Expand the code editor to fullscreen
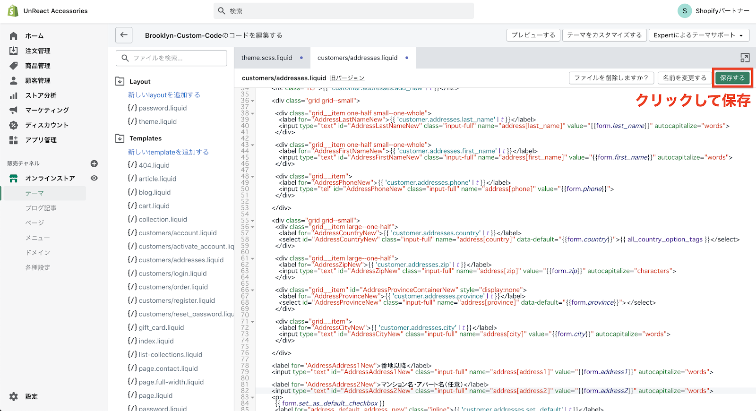This screenshot has height=411, width=756. 745,58
